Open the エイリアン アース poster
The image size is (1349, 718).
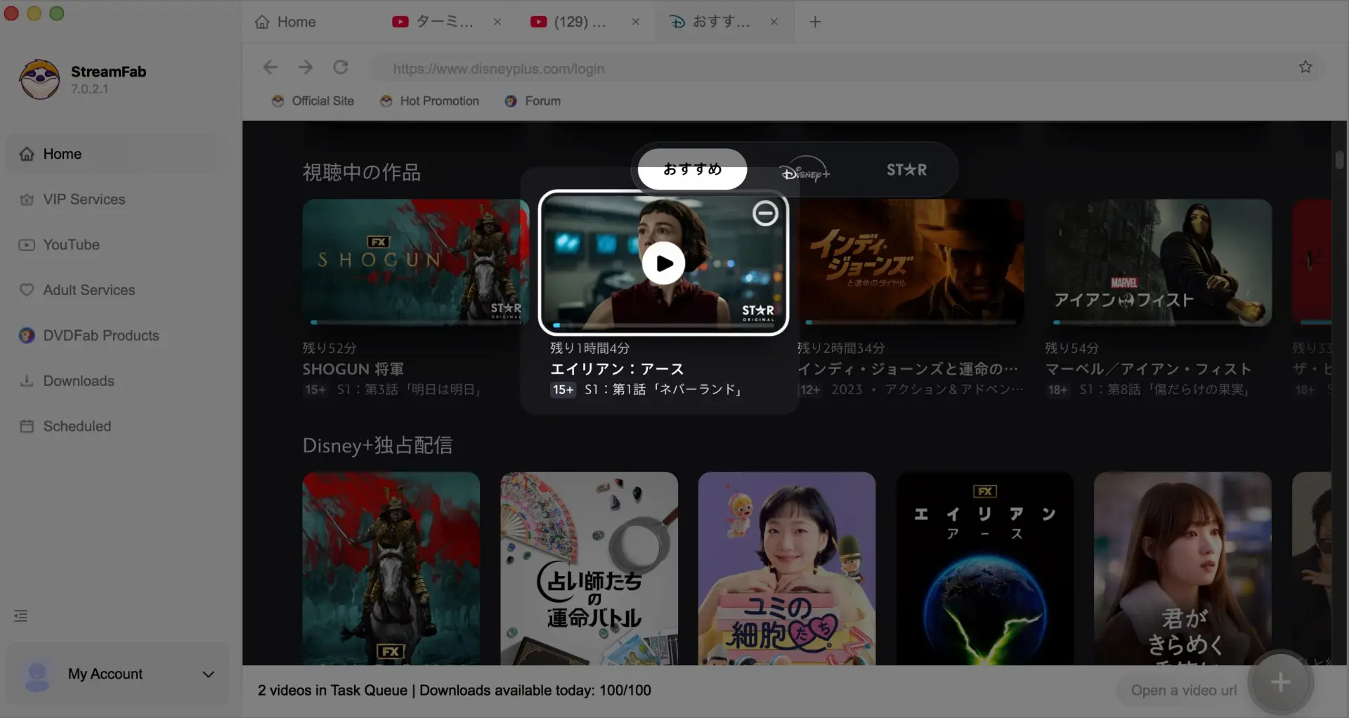click(x=985, y=568)
